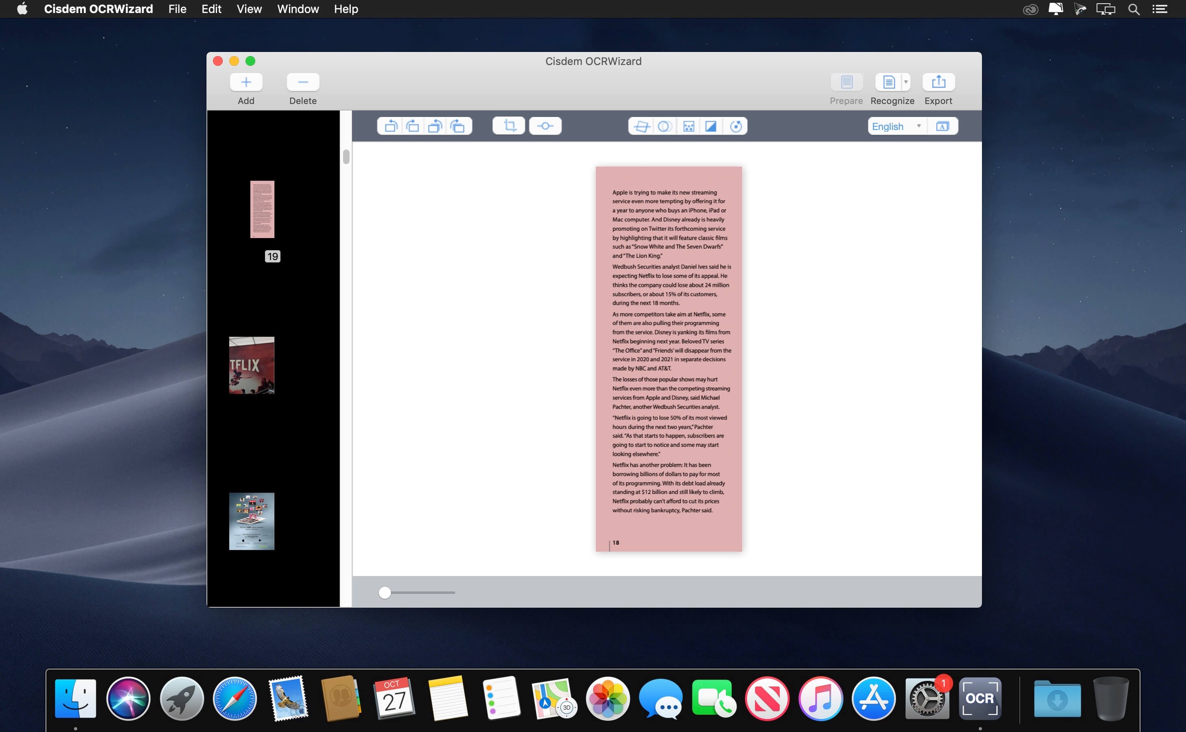The width and height of the screenshot is (1186, 732).
Task: Export the recognized document
Action: tap(938, 82)
